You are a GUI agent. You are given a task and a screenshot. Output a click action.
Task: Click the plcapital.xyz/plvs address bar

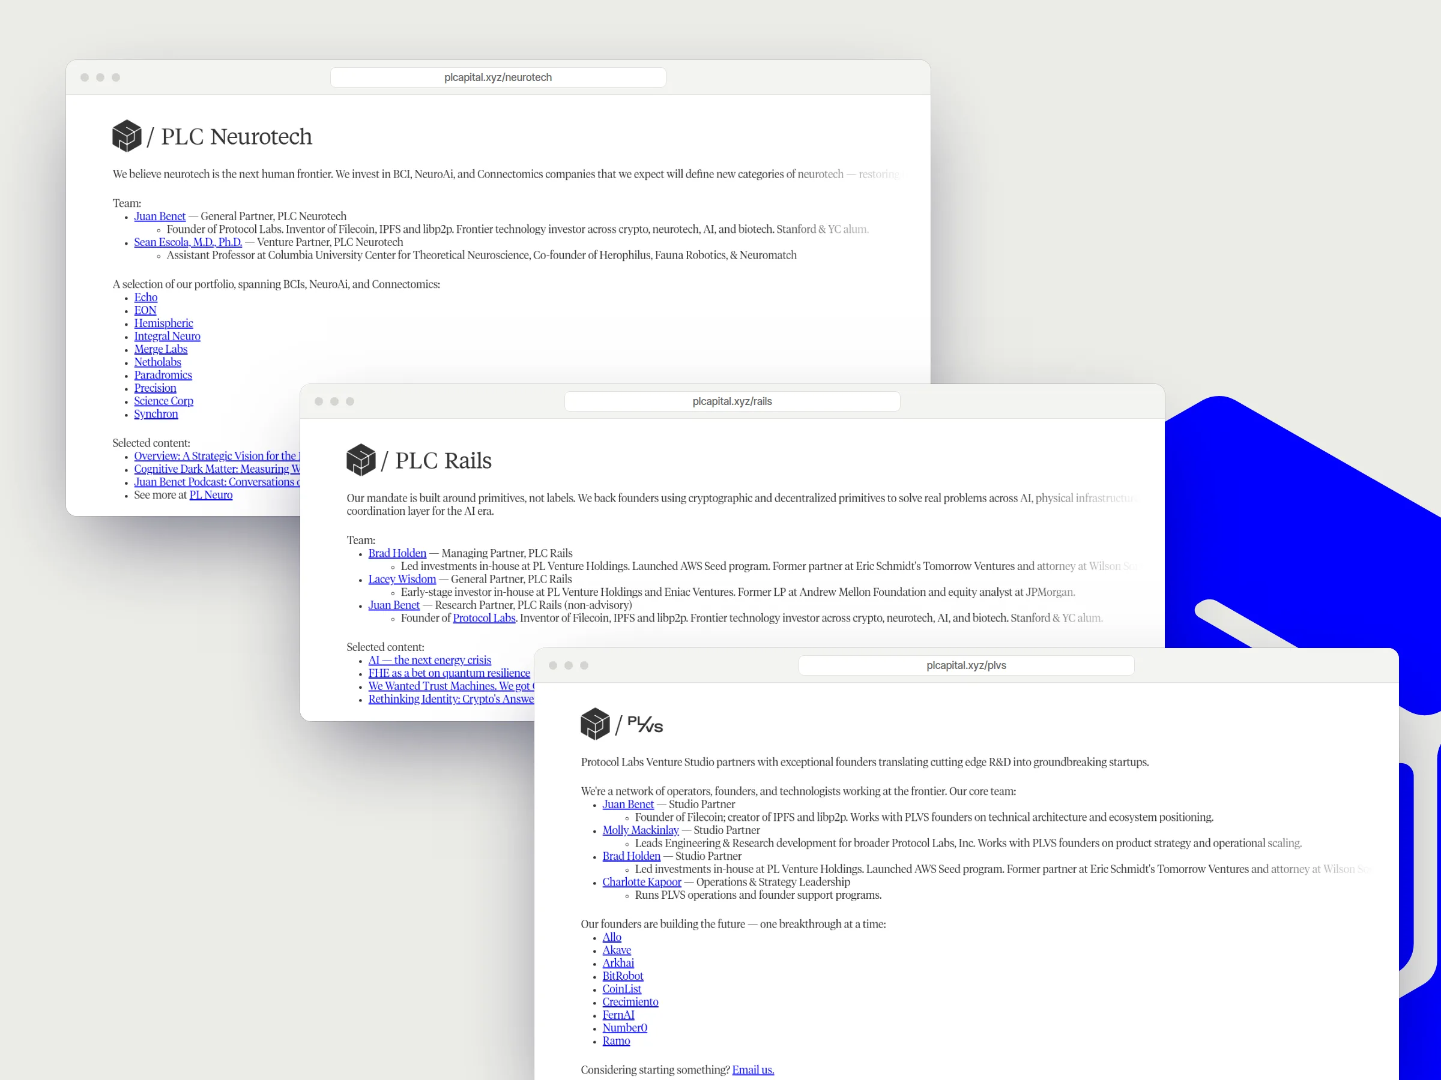tap(966, 665)
